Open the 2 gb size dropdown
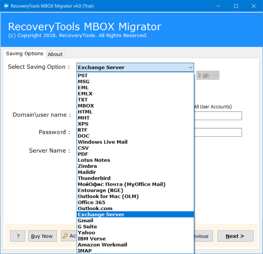This screenshot has width=263, height=254. (208, 75)
